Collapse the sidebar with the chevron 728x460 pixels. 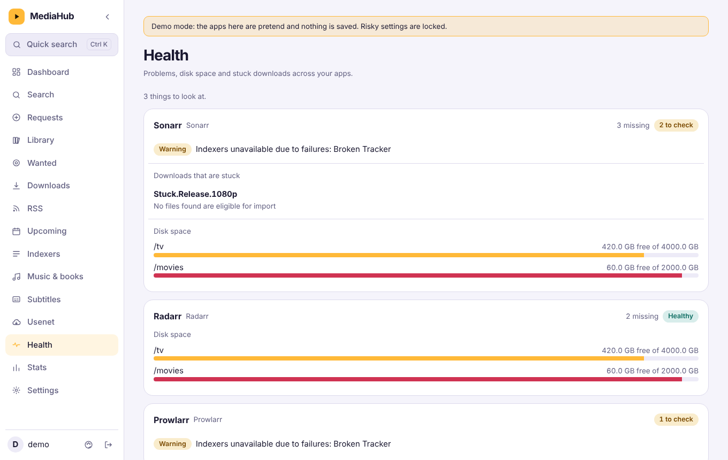coord(108,17)
